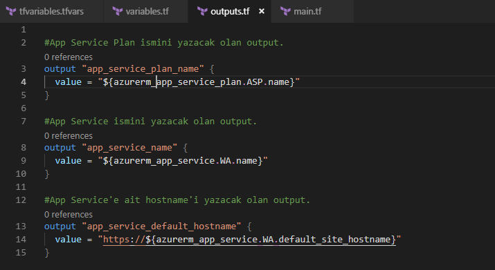495x270 pixels.
Task: Click the output keyword on line 8
Action: 60,148
